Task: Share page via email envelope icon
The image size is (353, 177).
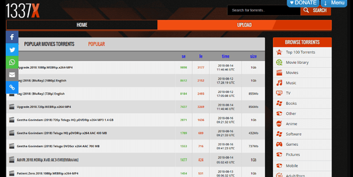Action: click(x=12, y=75)
